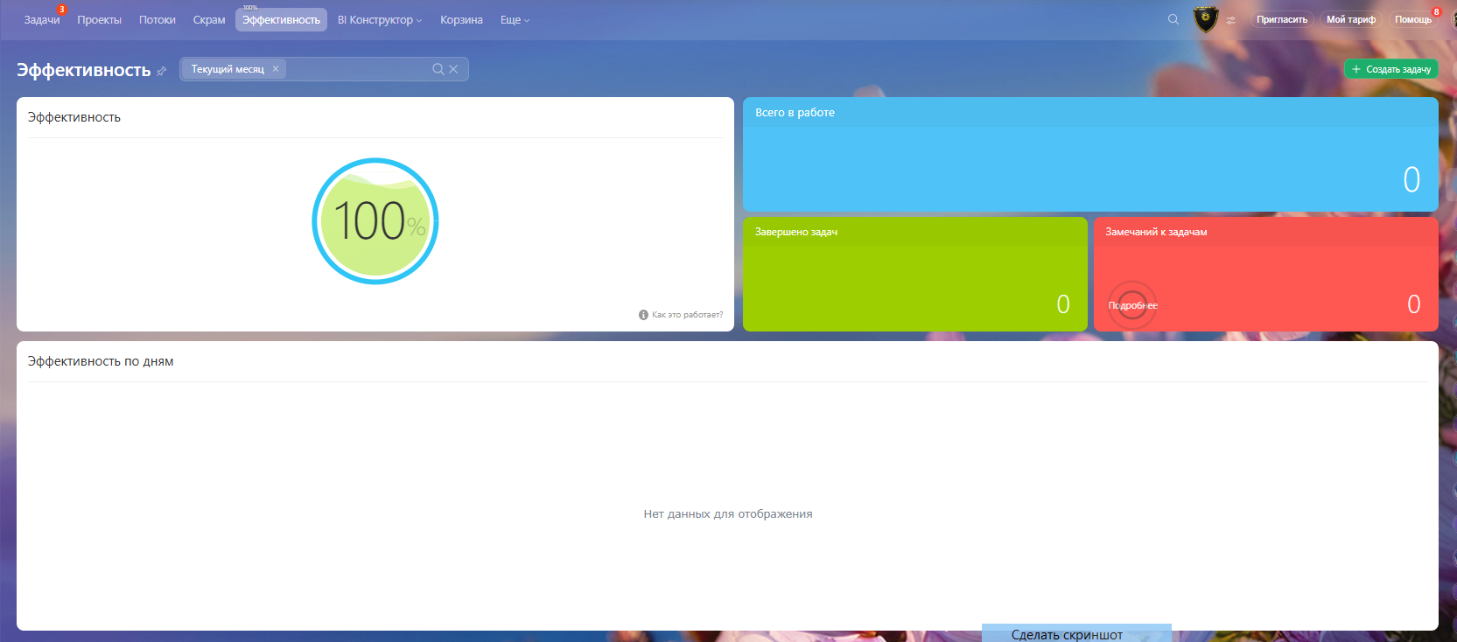
Task: Expand the Еще menu
Action: coord(515,20)
